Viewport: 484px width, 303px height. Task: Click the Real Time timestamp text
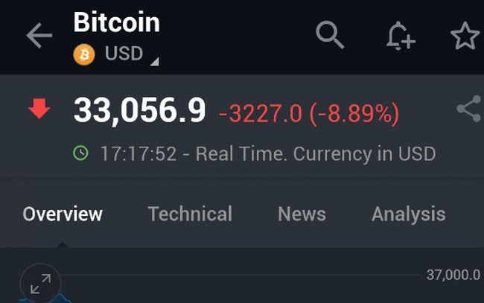[268, 154]
